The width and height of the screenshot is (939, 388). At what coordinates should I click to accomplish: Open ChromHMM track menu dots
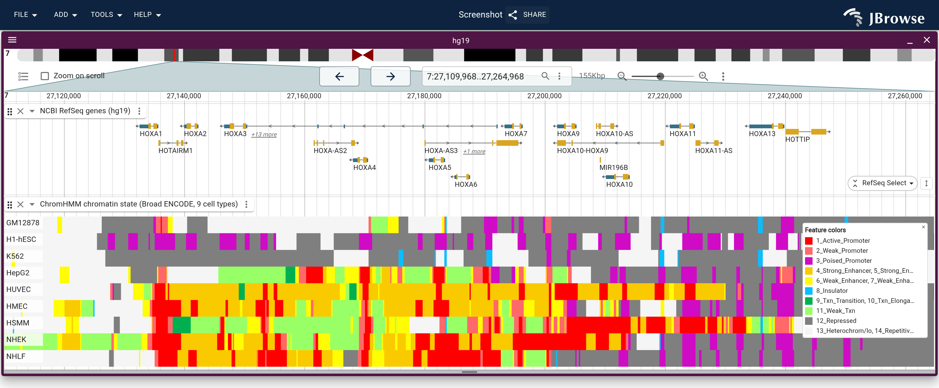click(246, 204)
